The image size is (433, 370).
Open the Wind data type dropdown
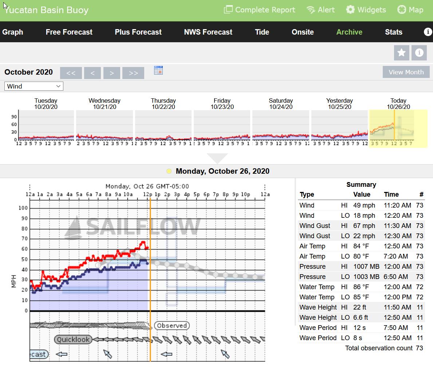click(34, 86)
